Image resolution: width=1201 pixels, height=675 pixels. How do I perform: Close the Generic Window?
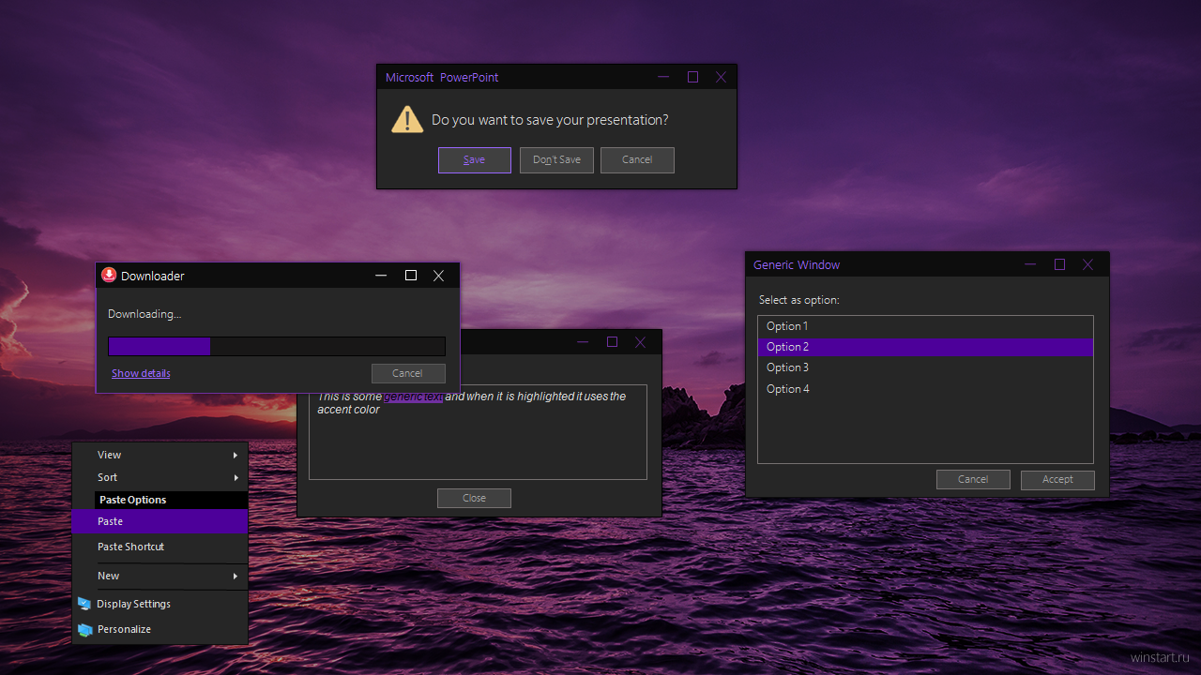[x=1087, y=264]
